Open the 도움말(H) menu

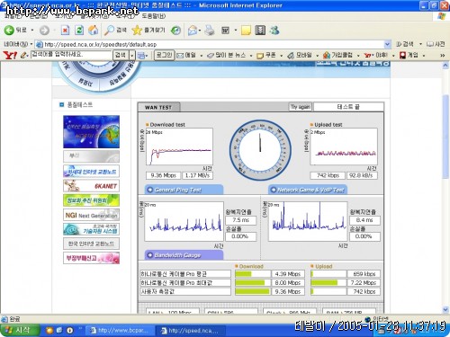pos(154,16)
